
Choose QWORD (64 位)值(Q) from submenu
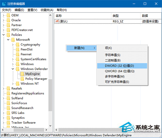point(122,71)
